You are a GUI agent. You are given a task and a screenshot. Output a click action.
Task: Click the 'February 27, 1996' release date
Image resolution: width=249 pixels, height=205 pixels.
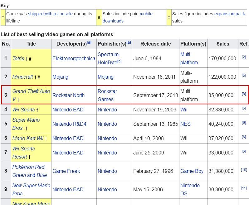pyautogui.click(x=153, y=171)
